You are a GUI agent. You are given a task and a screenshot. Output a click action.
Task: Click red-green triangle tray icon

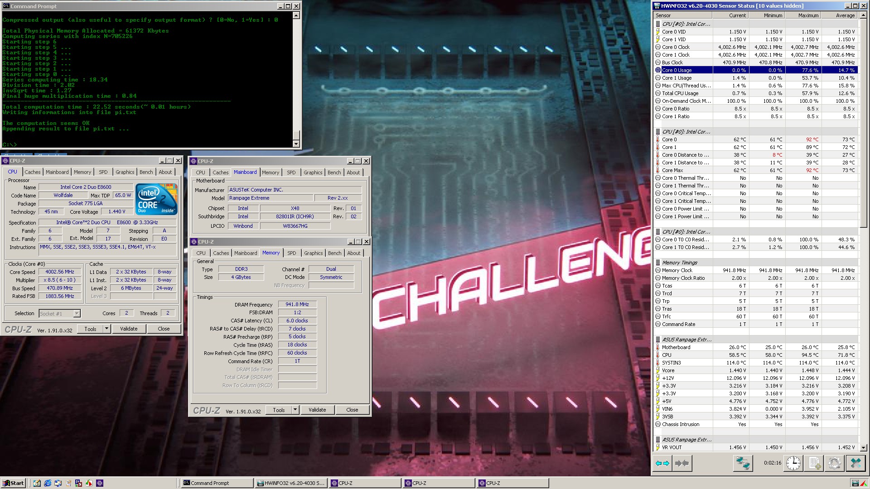click(863, 483)
